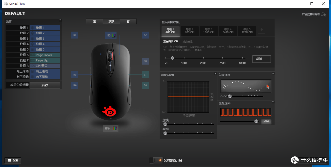Open action dropdown for 按钮 4
Screen dimensions: 331x167
coord(45,44)
